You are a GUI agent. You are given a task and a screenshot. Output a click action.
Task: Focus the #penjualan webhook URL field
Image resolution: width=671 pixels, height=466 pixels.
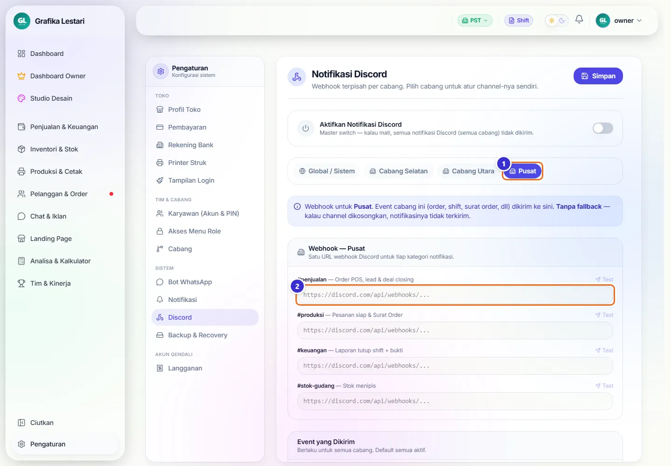(x=455, y=295)
